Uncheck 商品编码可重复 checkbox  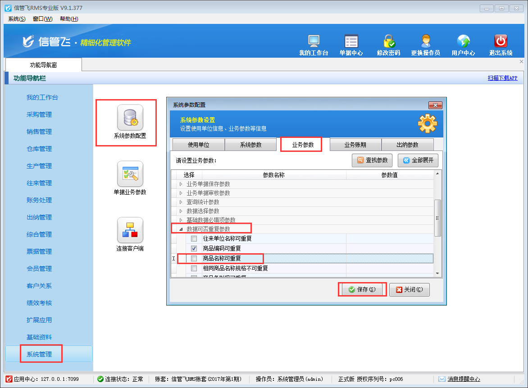tap(194, 249)
